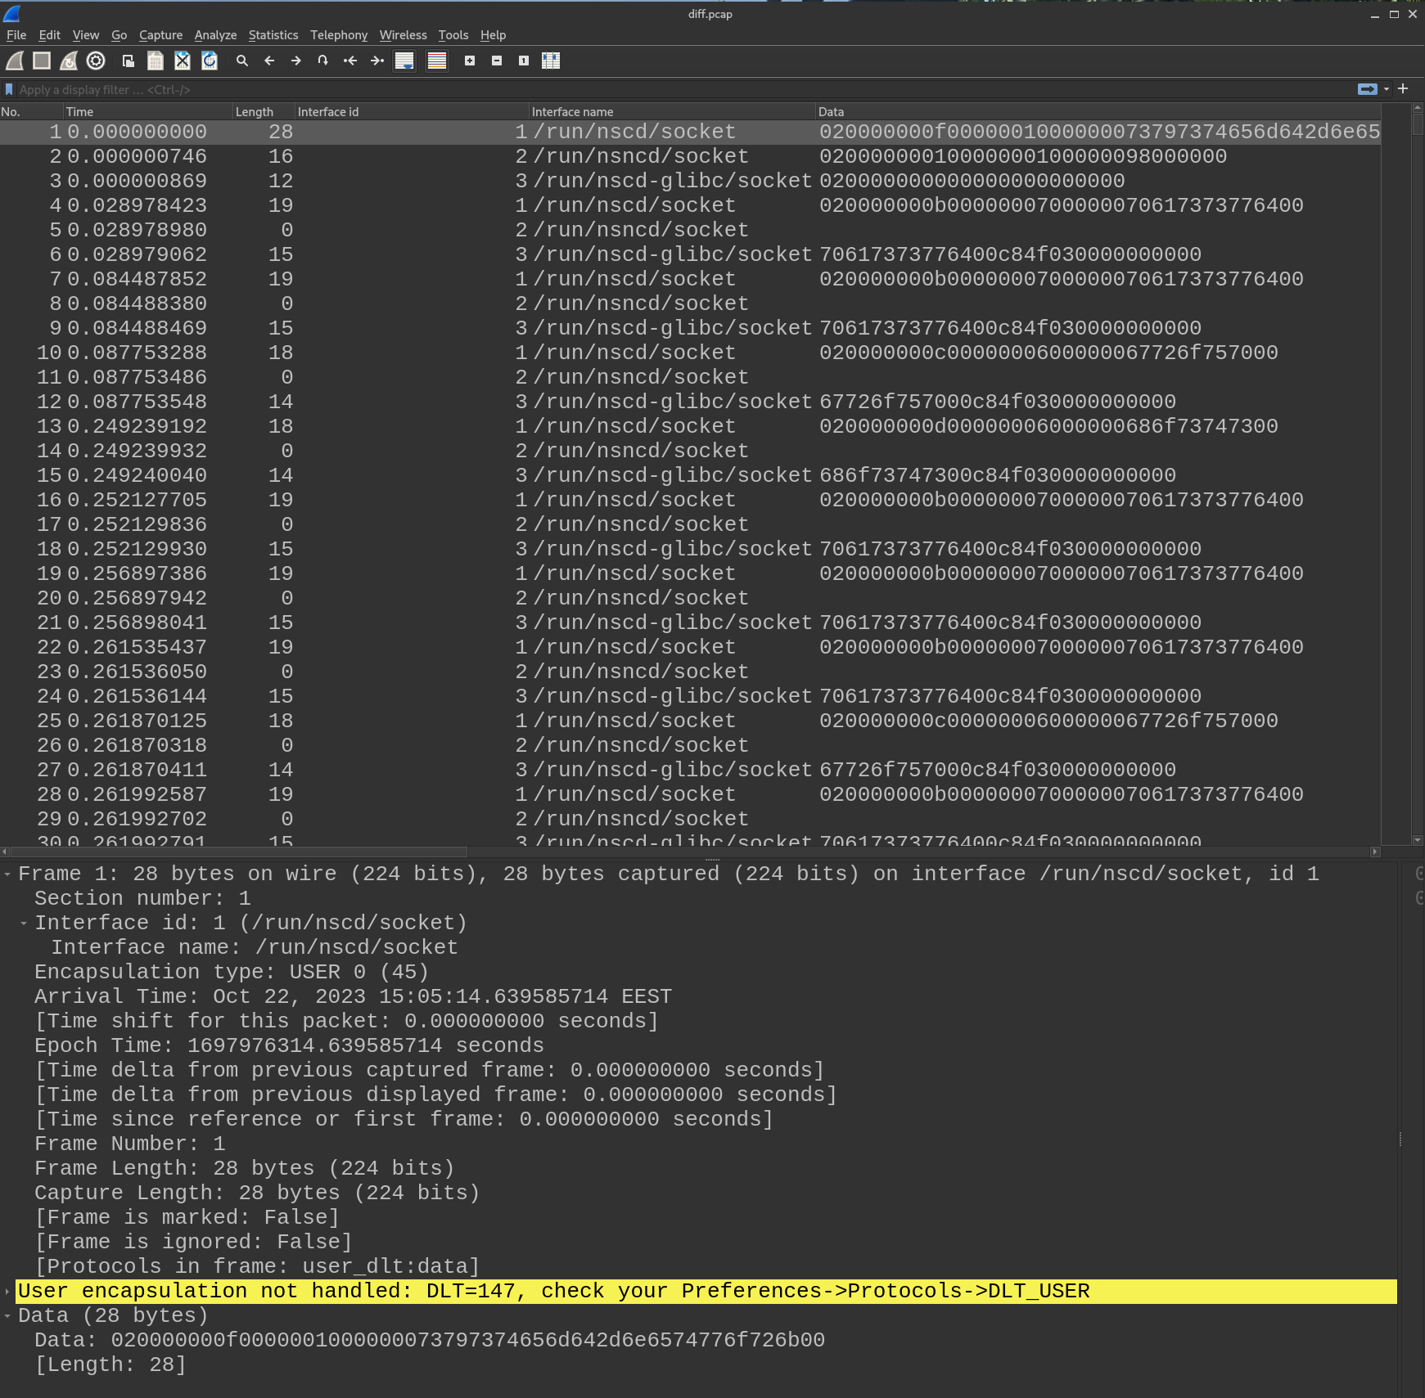Jump to the last packet
The image size is (1425, 1398).
(377, 61)
